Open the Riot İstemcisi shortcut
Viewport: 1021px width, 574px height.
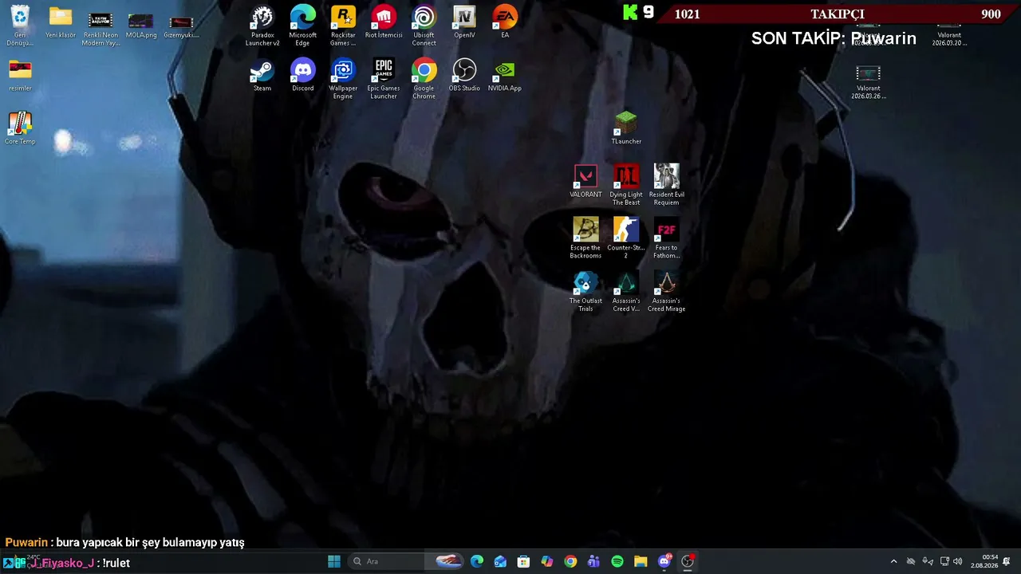pos(384,22)
